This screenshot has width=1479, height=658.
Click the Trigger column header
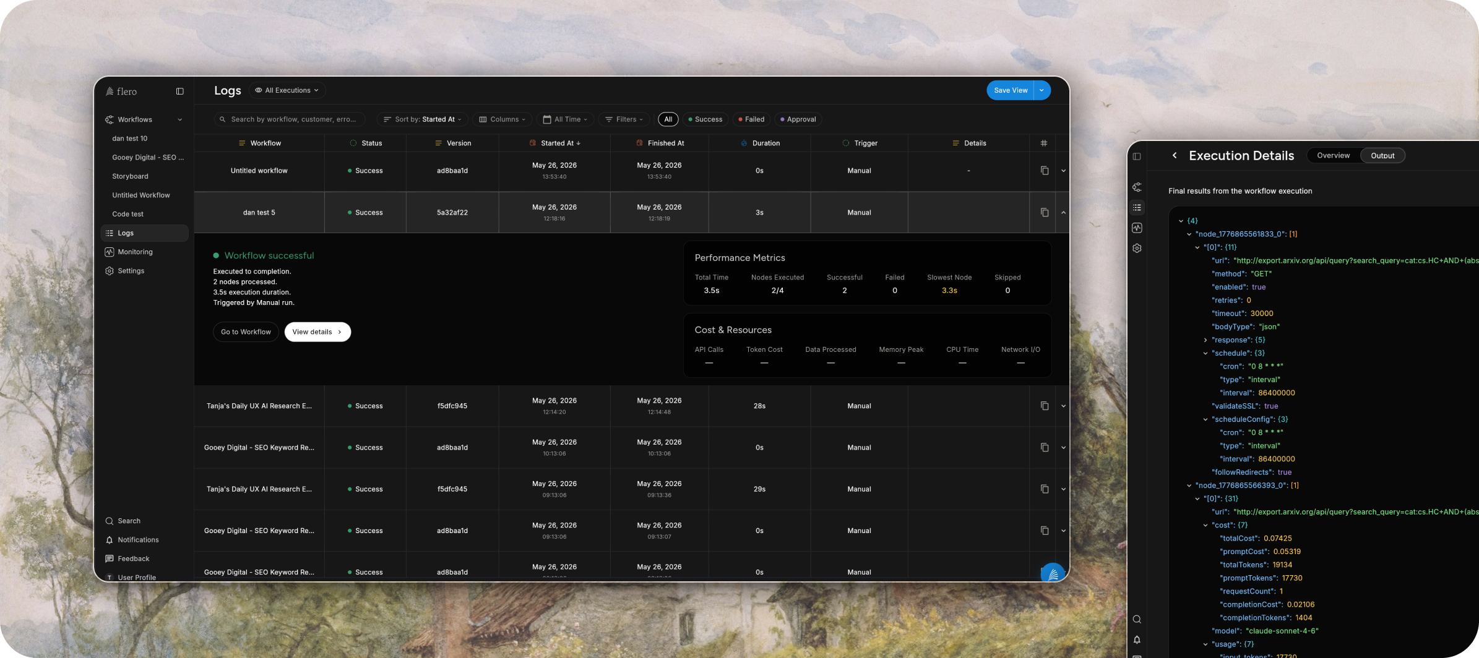tap(860, 143)
